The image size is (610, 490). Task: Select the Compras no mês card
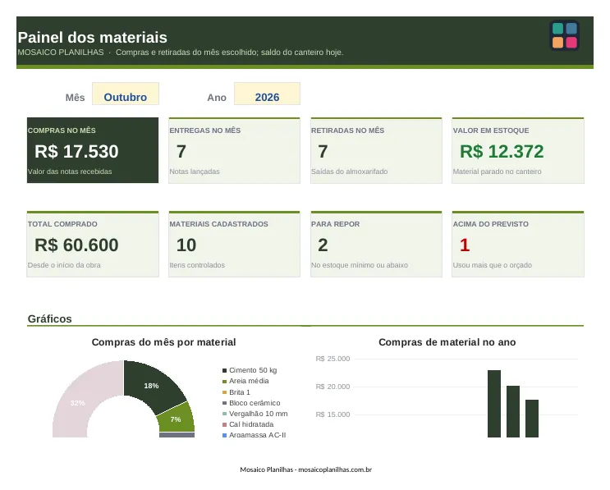[93, 150]
